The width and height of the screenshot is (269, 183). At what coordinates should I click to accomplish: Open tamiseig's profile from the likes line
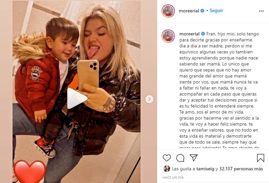click(x=205, y=169)
